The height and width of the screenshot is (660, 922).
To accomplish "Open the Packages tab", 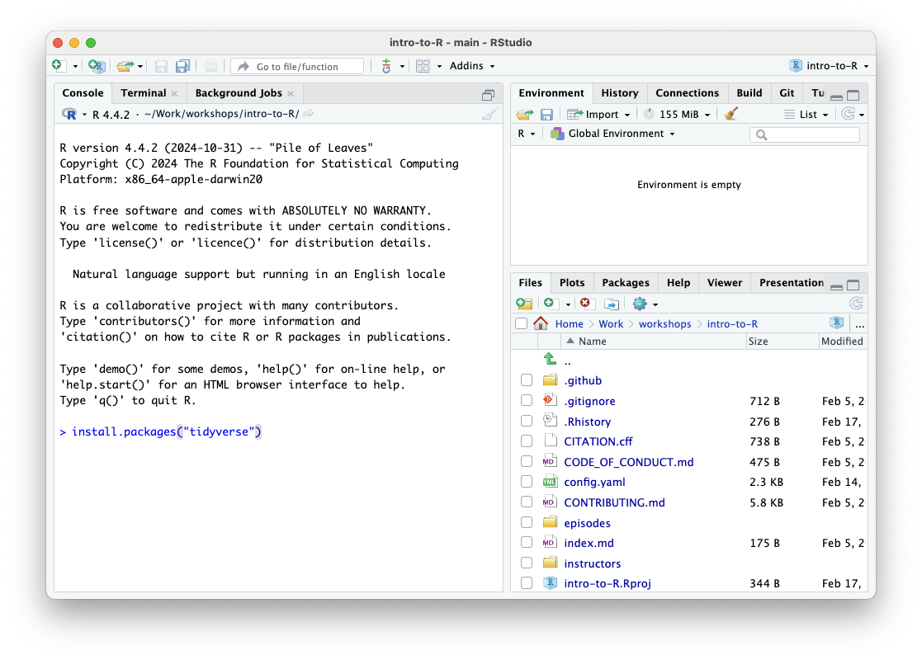I will 625,283.
